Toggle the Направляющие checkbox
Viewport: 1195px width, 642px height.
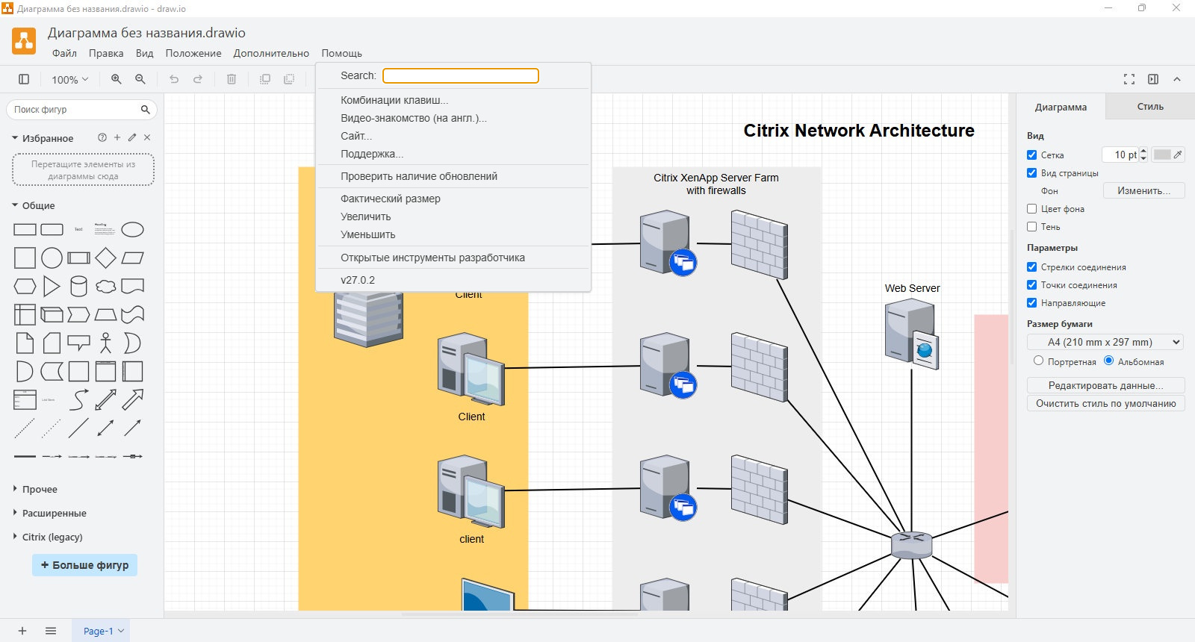1031,302
